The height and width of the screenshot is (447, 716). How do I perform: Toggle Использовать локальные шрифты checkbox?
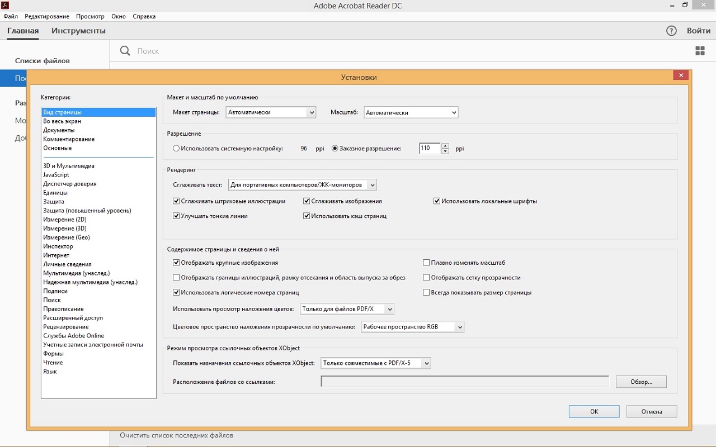pyautogui.click(x=437, y=201)
